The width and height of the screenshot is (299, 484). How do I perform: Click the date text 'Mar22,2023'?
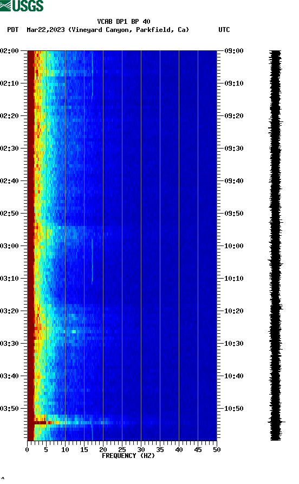coord(45,30)
